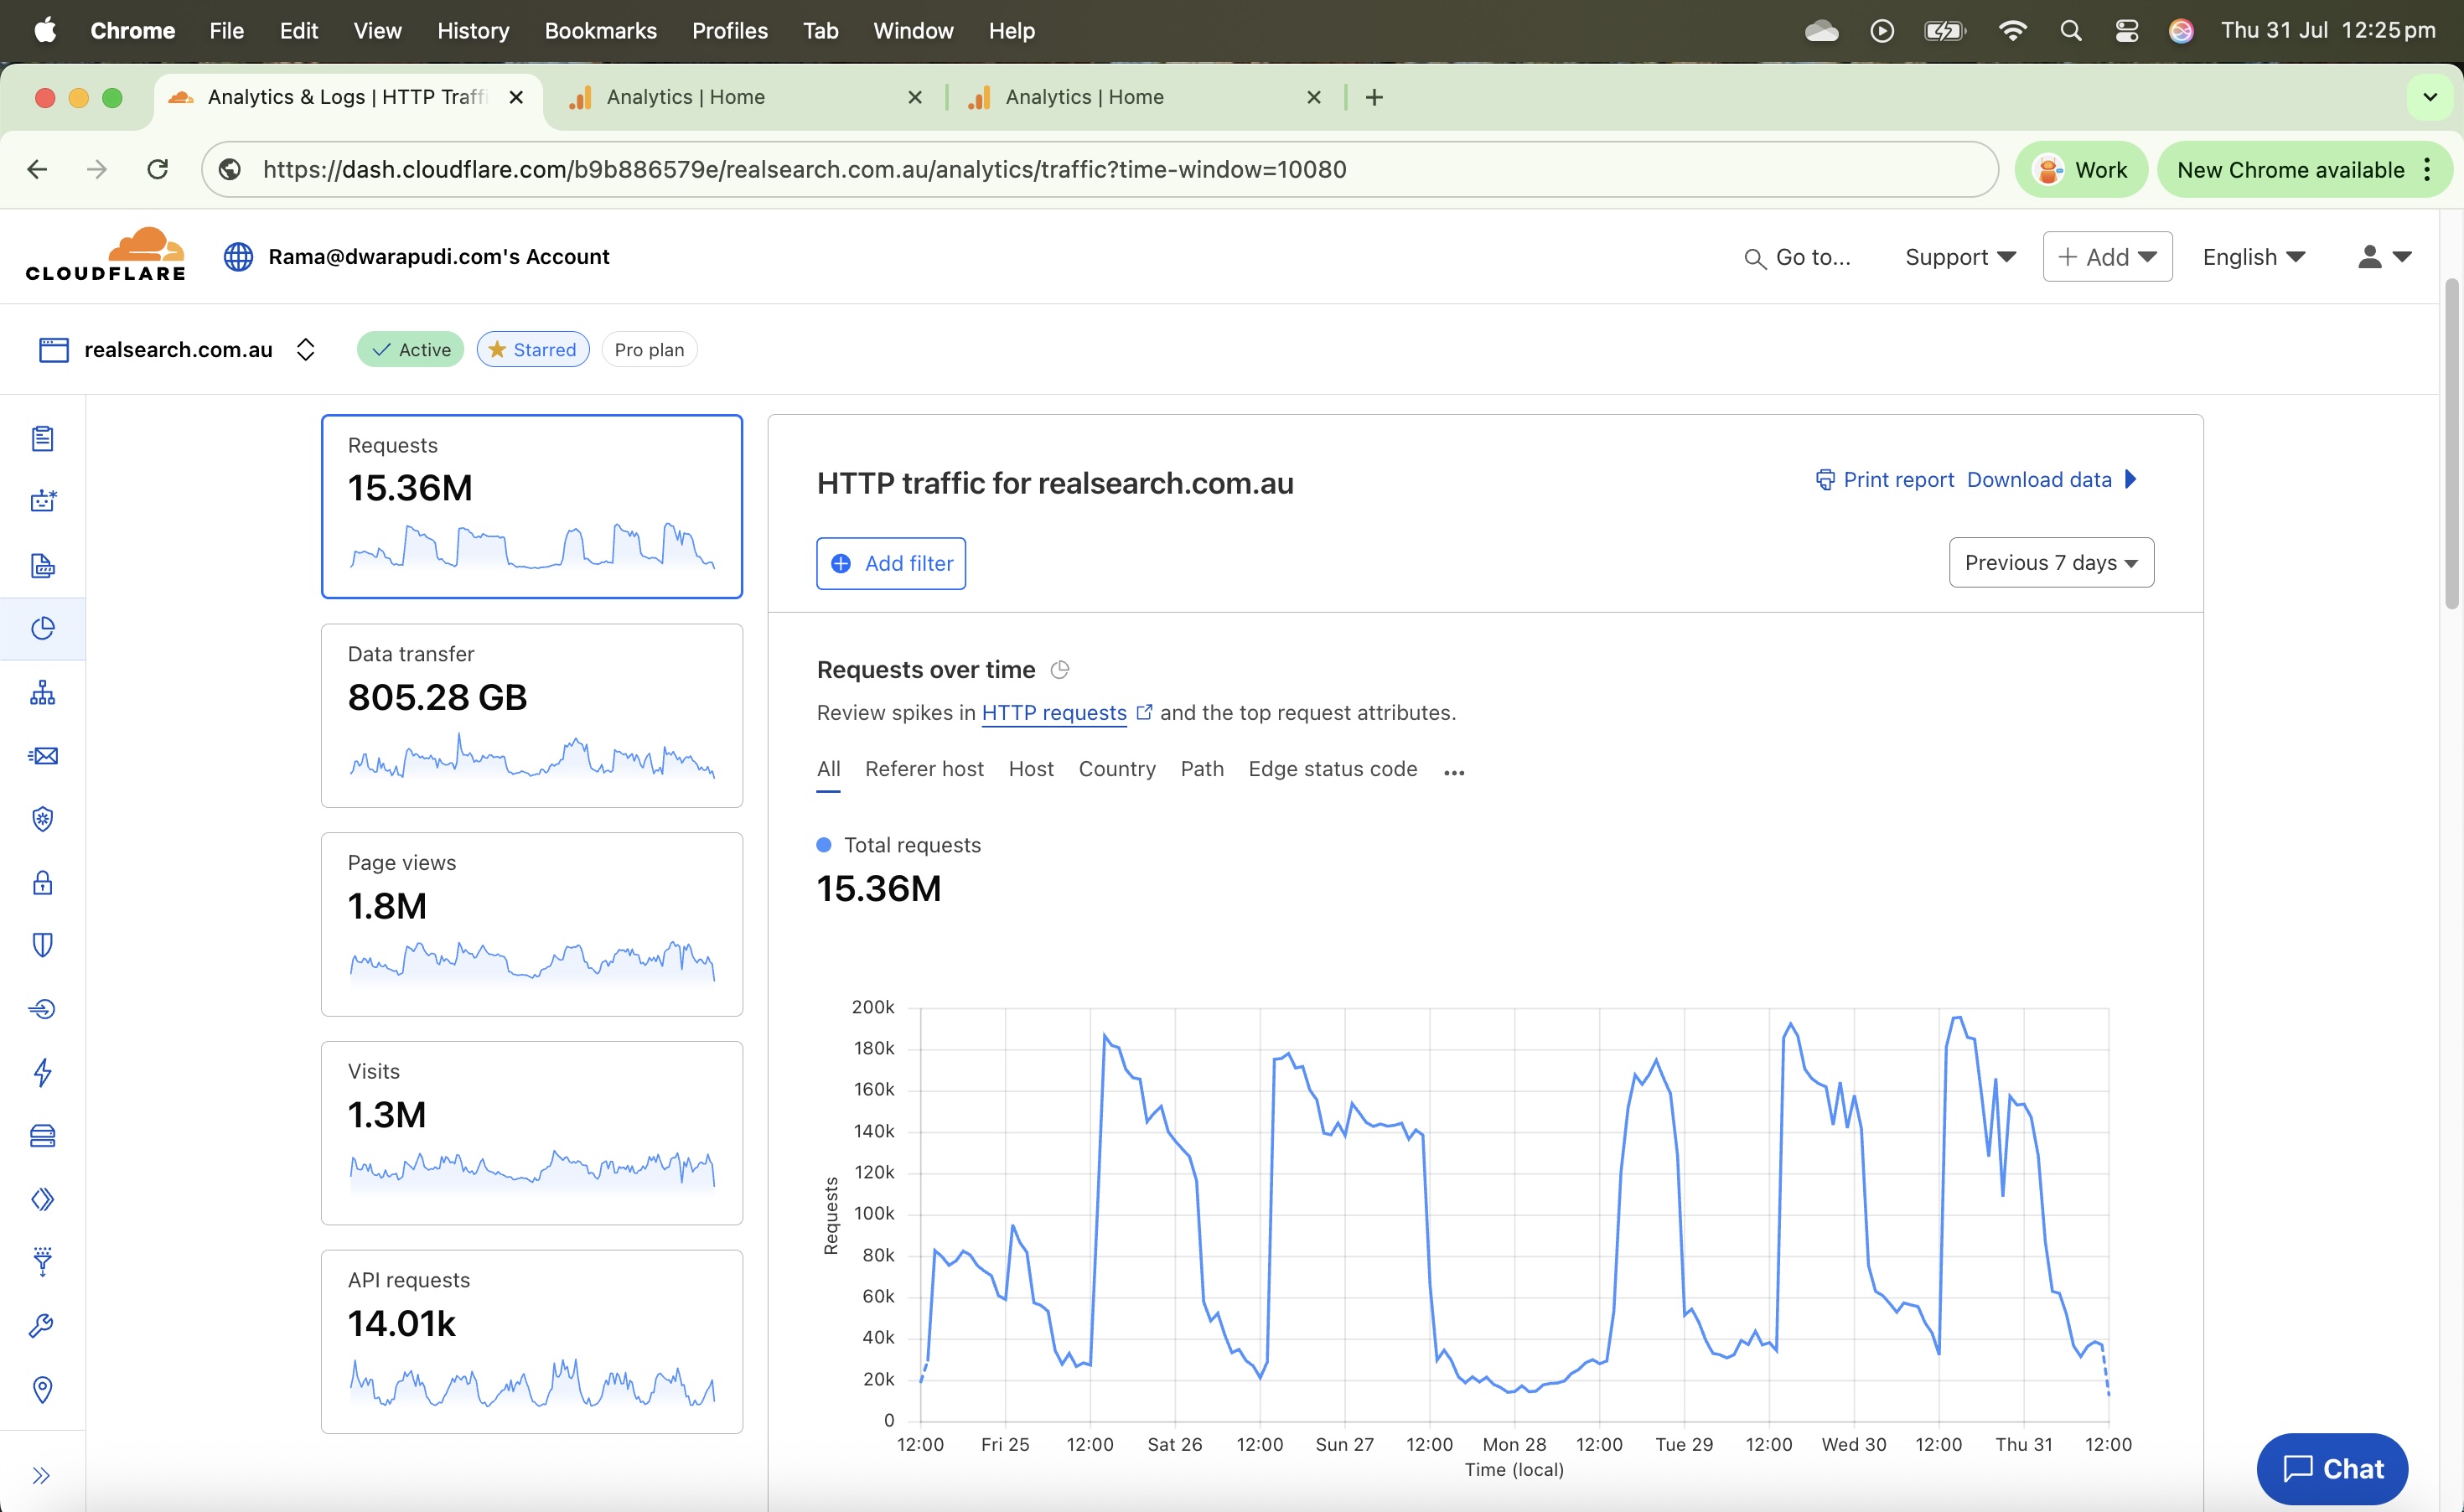Open the wrench tools sidebar icon
The height and width of the screenshot is (1512, 2464).
[42, 1326]
